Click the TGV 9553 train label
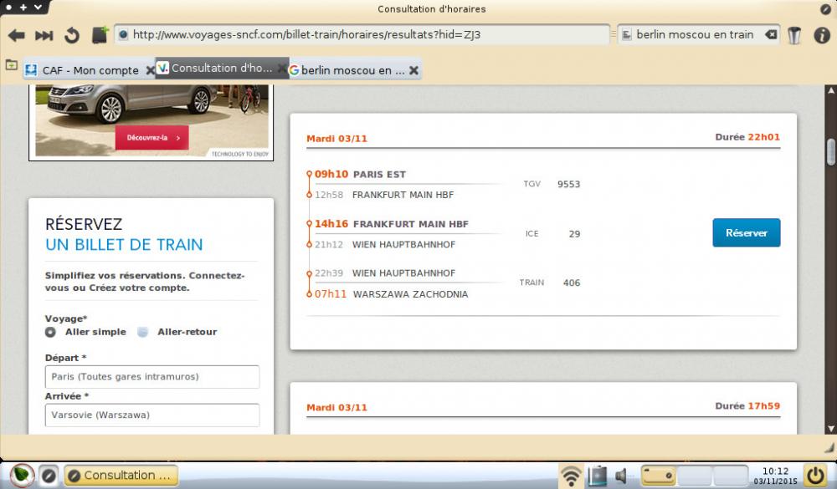 [552, 184]
